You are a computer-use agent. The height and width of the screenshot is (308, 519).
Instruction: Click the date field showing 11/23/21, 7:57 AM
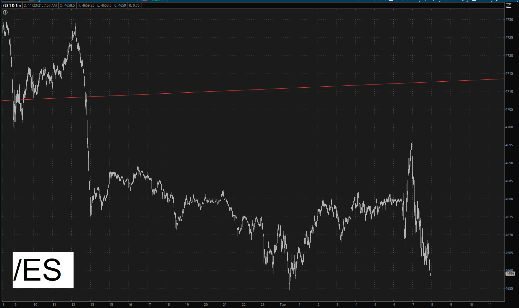(40, 5)
